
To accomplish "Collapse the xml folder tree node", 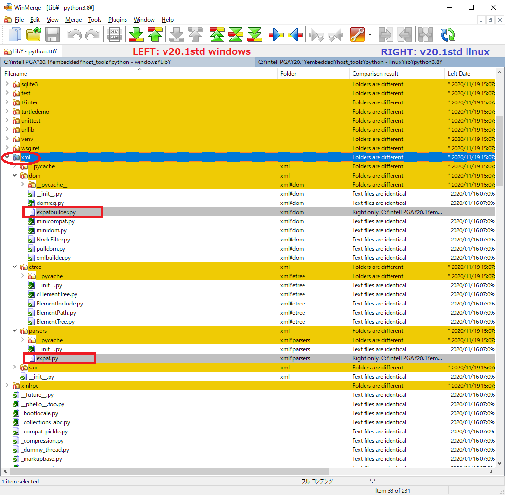I will tap(7, 157).
